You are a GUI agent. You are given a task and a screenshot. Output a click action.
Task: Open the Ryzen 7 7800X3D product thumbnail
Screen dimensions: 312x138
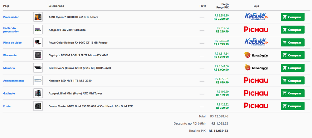click(38, 17)
